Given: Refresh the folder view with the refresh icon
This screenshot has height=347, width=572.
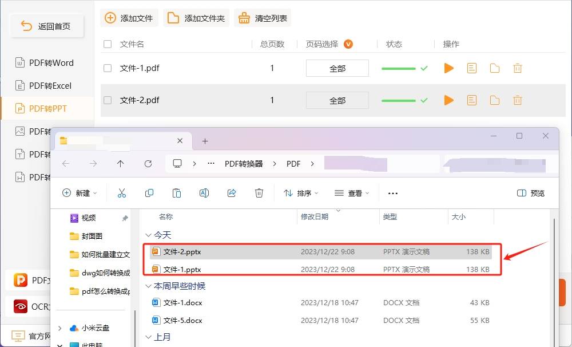Looking at the screenshot, I should (x=148, y=164).
